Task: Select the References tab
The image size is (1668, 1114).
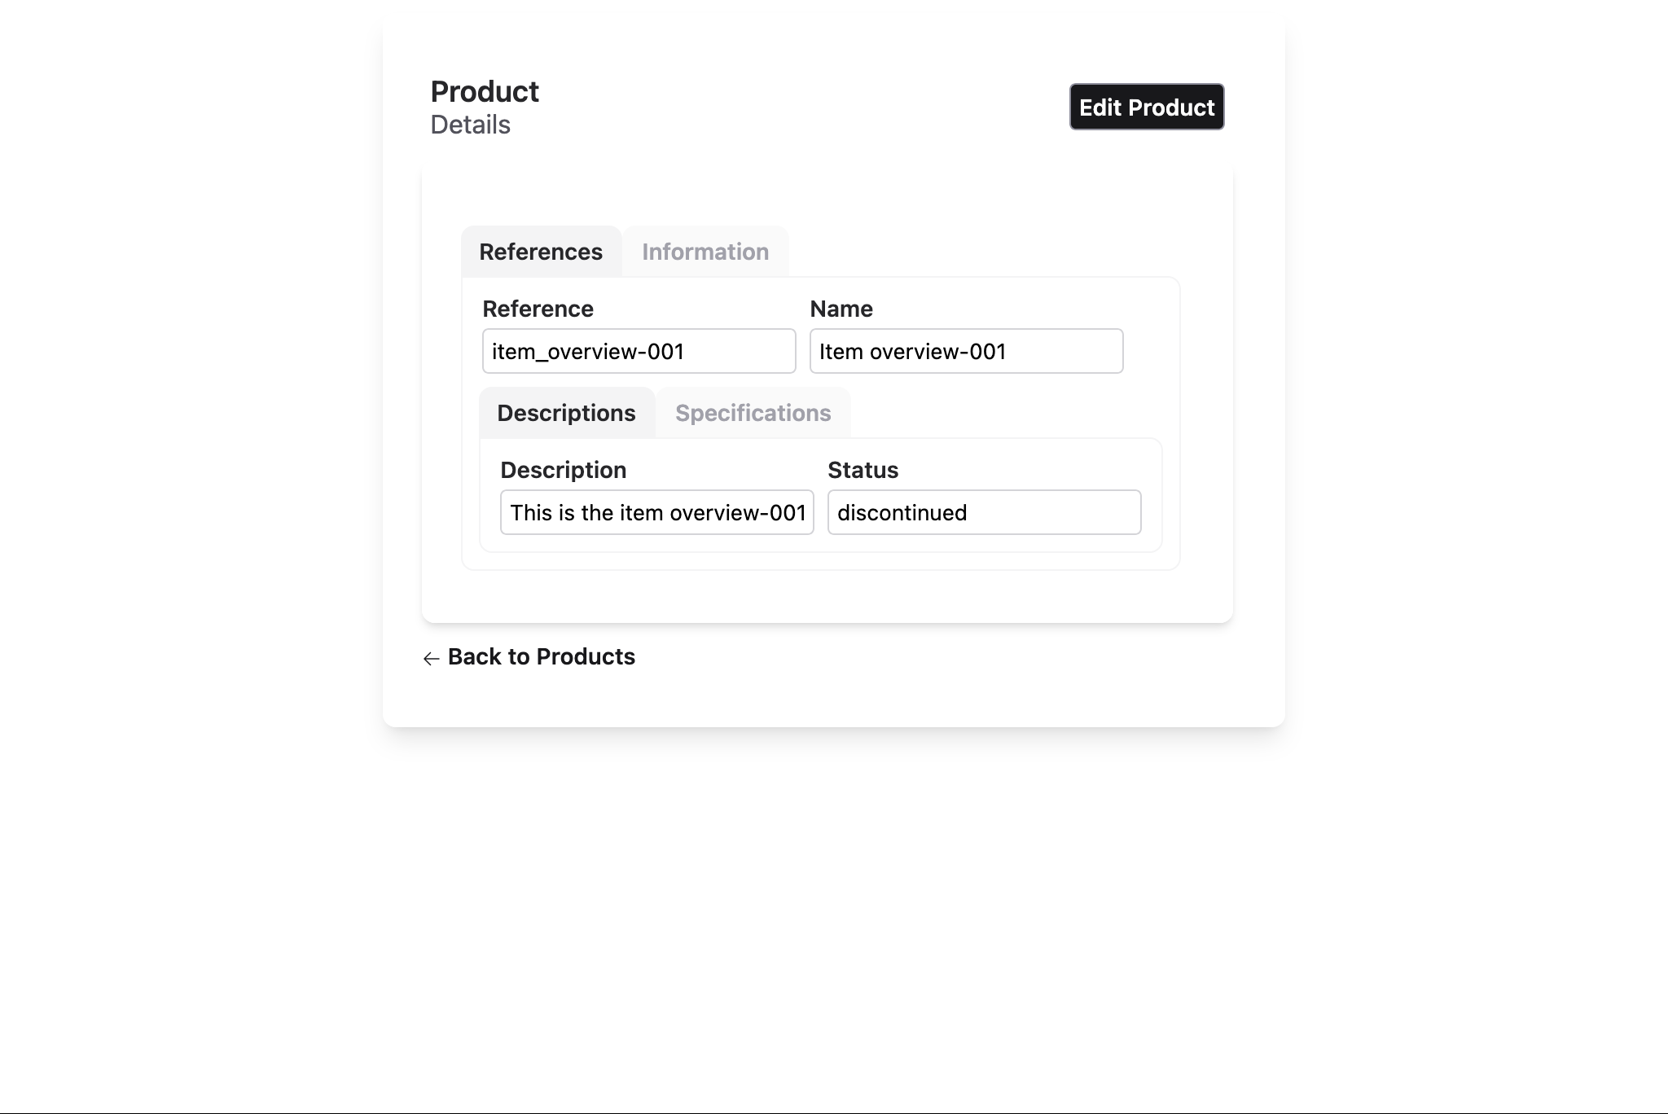Action: [x=541, y=252]
